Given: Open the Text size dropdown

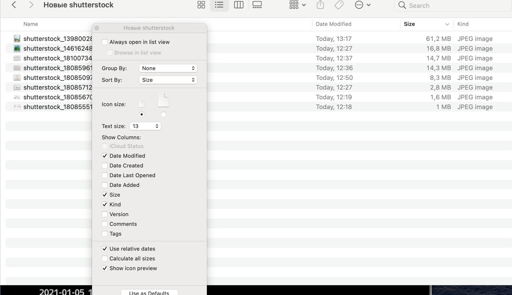Looking at the screenshot, I should pyautogui.click(x=145, y=126).
